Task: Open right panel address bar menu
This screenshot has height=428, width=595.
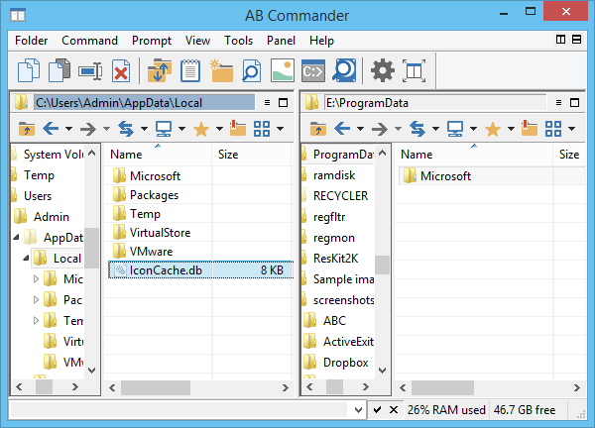Action: point(558,103)
